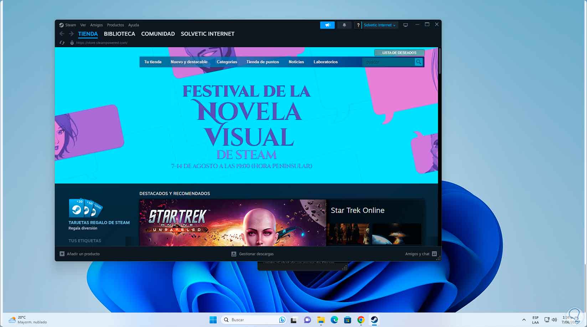Click the Regala diversión text
Screen dimensions: 587x327
tap(83, 228)
